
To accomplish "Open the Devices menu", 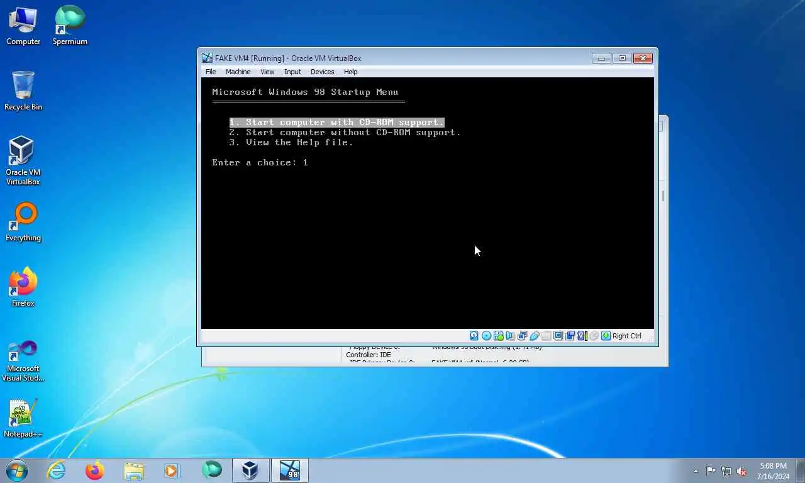I will click(322, 72).
